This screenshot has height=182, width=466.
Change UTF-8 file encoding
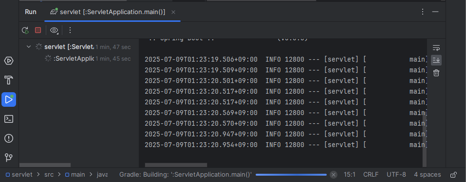[x=396, y=175]
